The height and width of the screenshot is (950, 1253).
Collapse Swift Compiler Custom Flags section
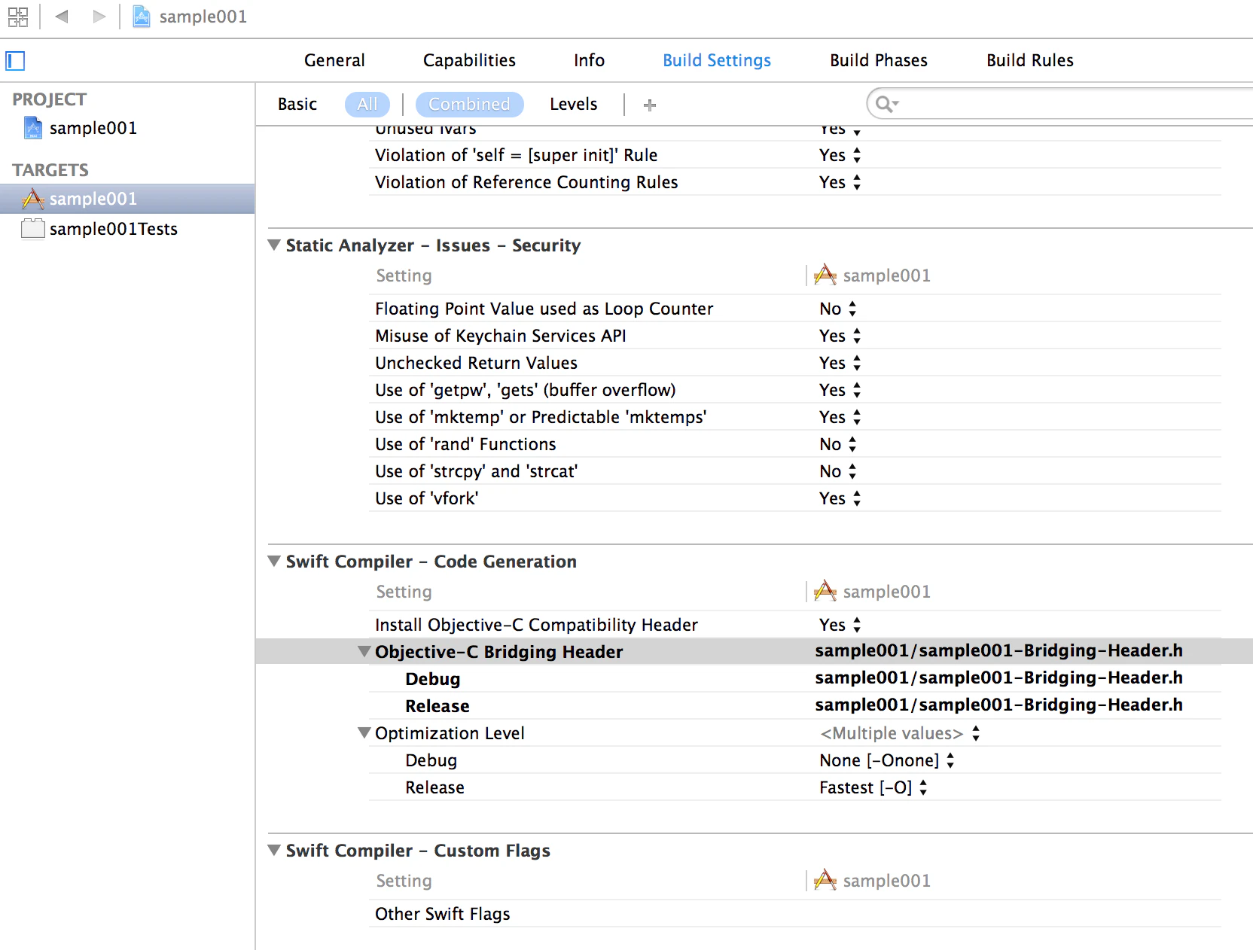[x=275, y=851]
